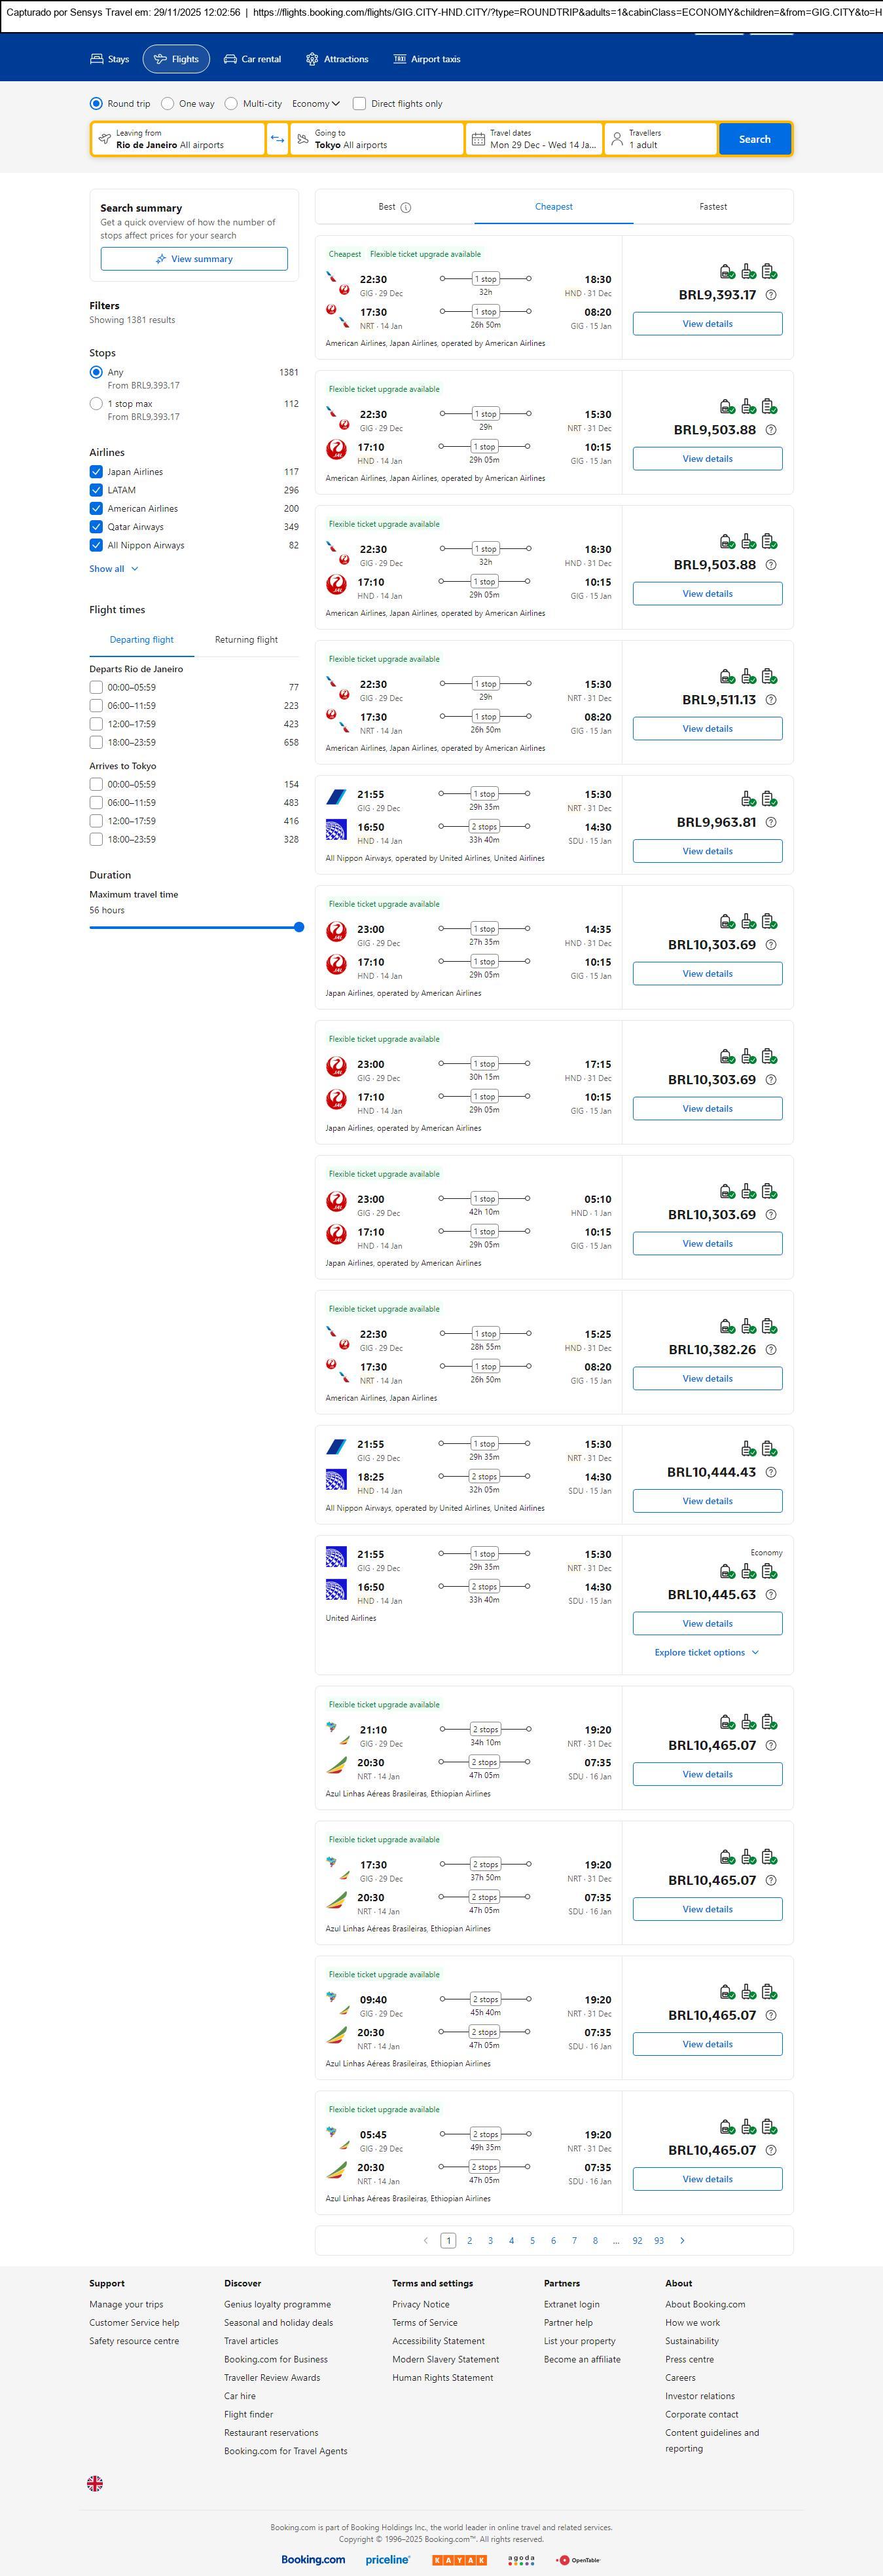Image resolution: width=883 pixels, height=2576 pixels.
Task: Click the info icon beside the Best tab
Action: [x=406, y=208]
